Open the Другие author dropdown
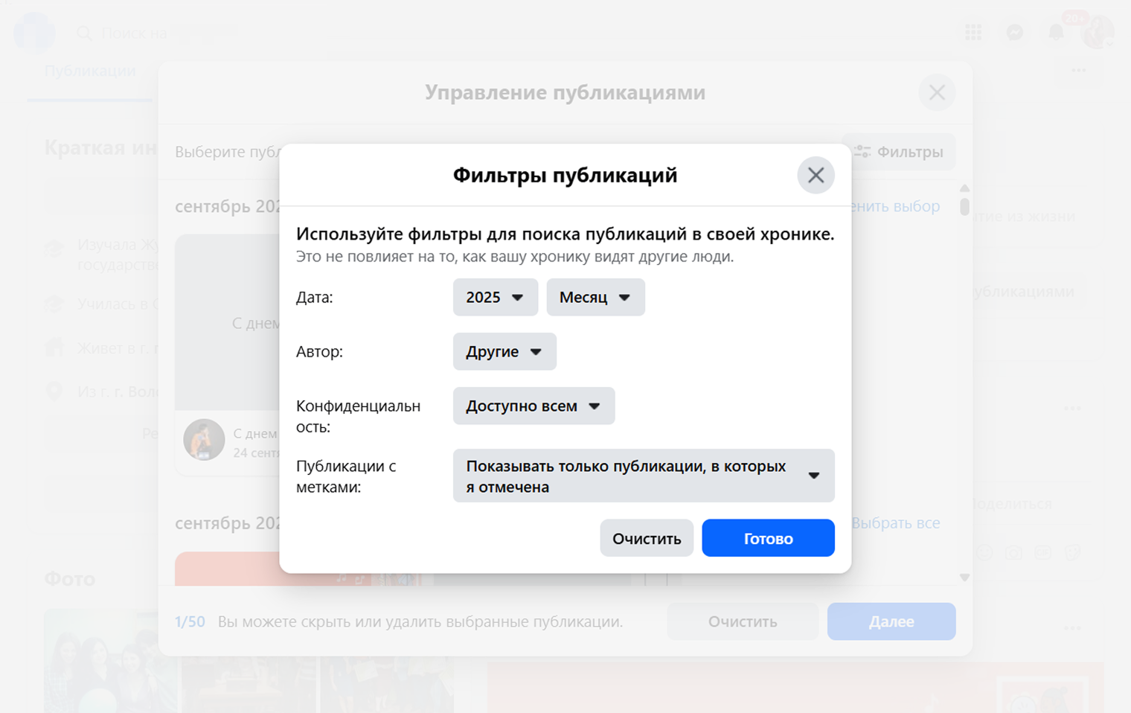Screen dimensions: 1131x713 coord(504,351)
